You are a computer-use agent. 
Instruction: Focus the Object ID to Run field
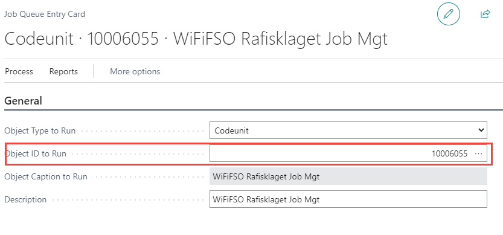coord(348,153)
